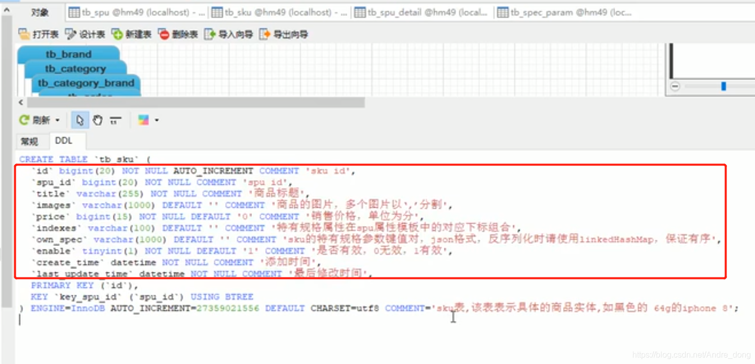Image resolution: width=755 pixels, height=364 pixels.
Task: Select the tb_category_brand table in diagram
Action: (x=86, y=82)
